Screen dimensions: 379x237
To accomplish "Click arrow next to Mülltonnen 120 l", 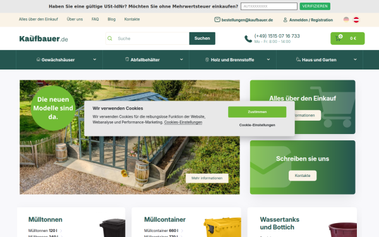I will tap(61, 231).
